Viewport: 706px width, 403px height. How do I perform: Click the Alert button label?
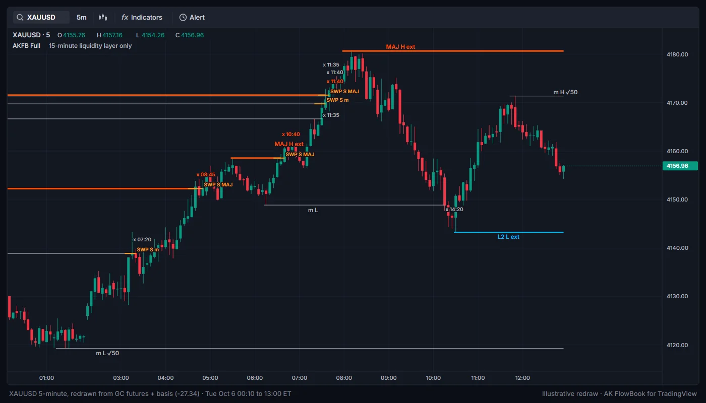pyautogui.click(x=197, y=17)
